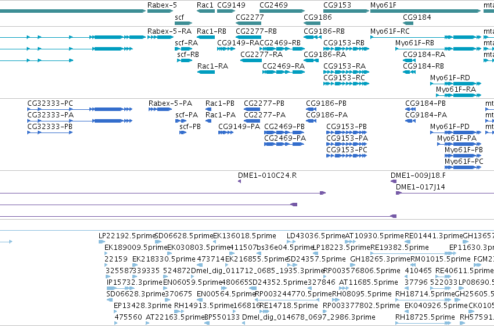Click protein CG32333-PA
Image resolution: width=494 pixels, height=326 pixels.
51,115
